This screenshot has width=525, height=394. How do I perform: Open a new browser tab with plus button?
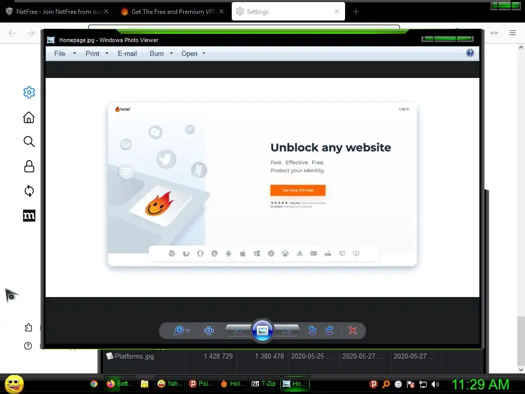click(356, 12)
